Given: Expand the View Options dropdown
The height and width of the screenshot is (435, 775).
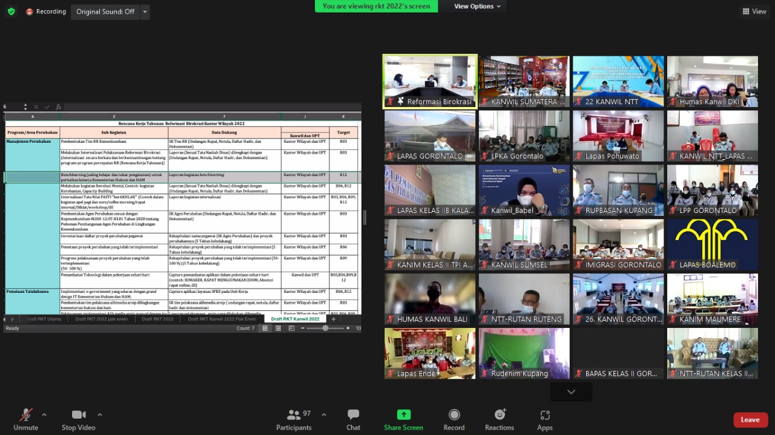Looking at the screenshot, I should (x=477, y=6).
